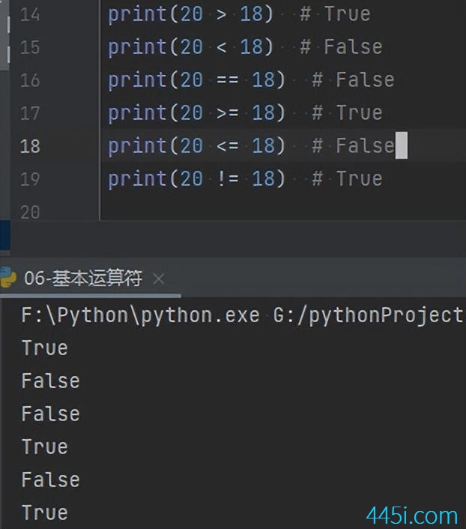
Task: Click the print(20 >= 18) code
Action: tap(196, 113)
